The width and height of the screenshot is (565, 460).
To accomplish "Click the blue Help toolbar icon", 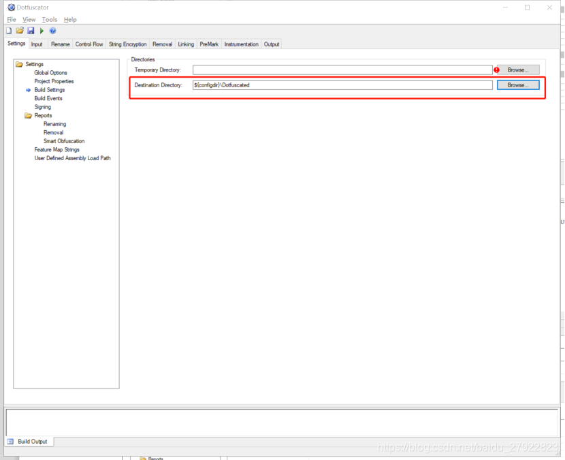I will tap(52, 31).
